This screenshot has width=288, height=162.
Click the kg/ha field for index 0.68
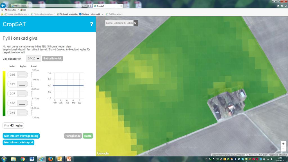[22, 112]
